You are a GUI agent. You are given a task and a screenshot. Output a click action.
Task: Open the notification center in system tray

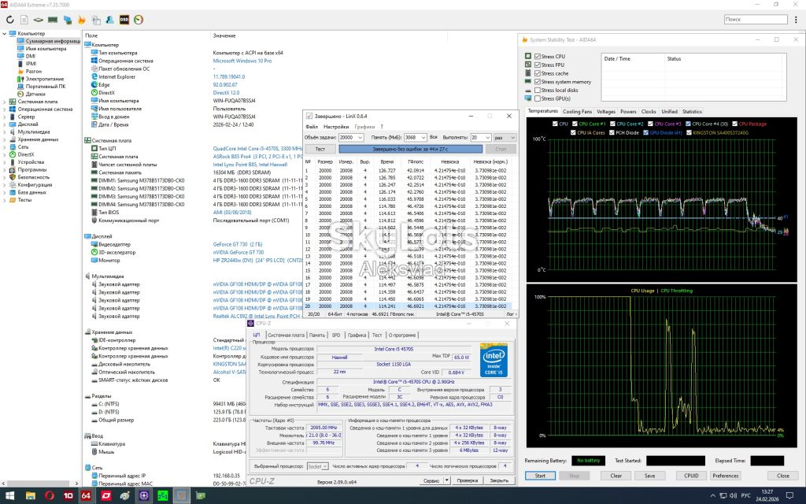pyautogui.click(x=790, y=496)
